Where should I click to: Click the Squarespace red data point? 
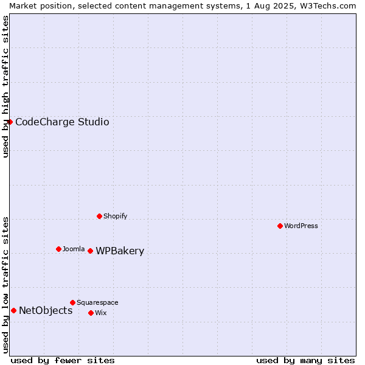coord(72,302)
